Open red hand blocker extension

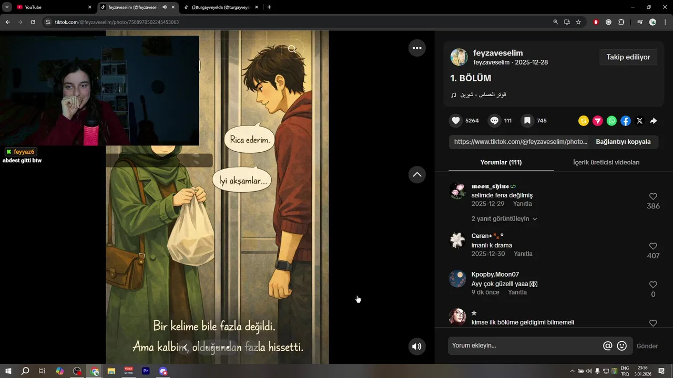(596, 22)
